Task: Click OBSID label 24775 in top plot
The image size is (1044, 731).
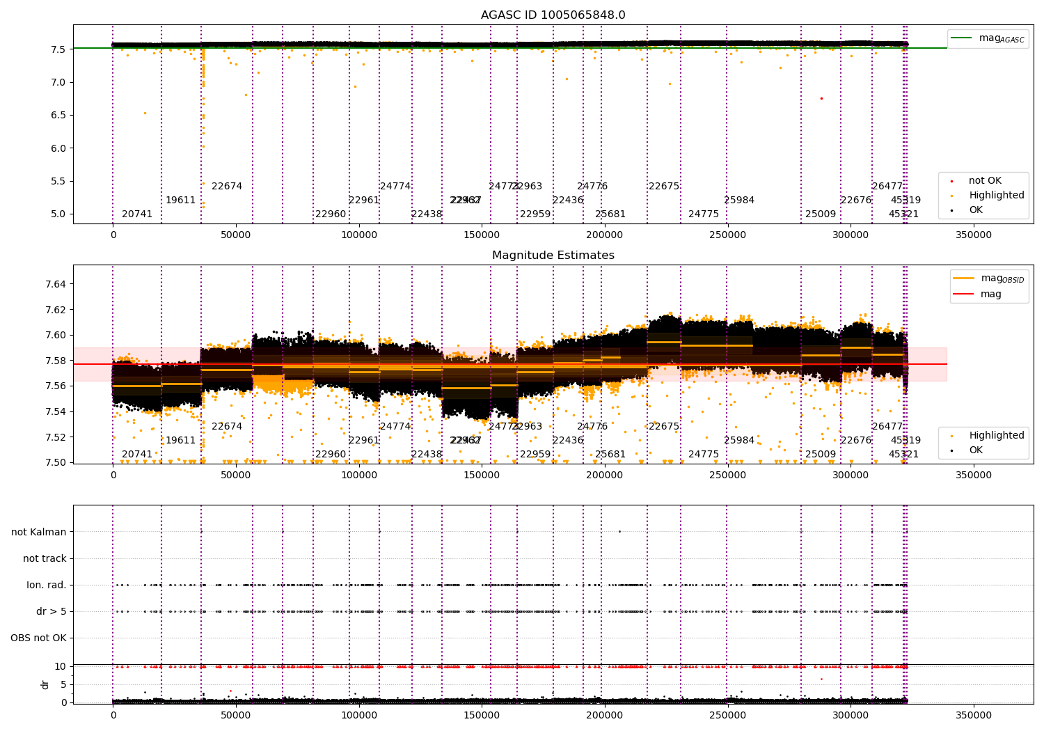Action: [x=704, y=214]
